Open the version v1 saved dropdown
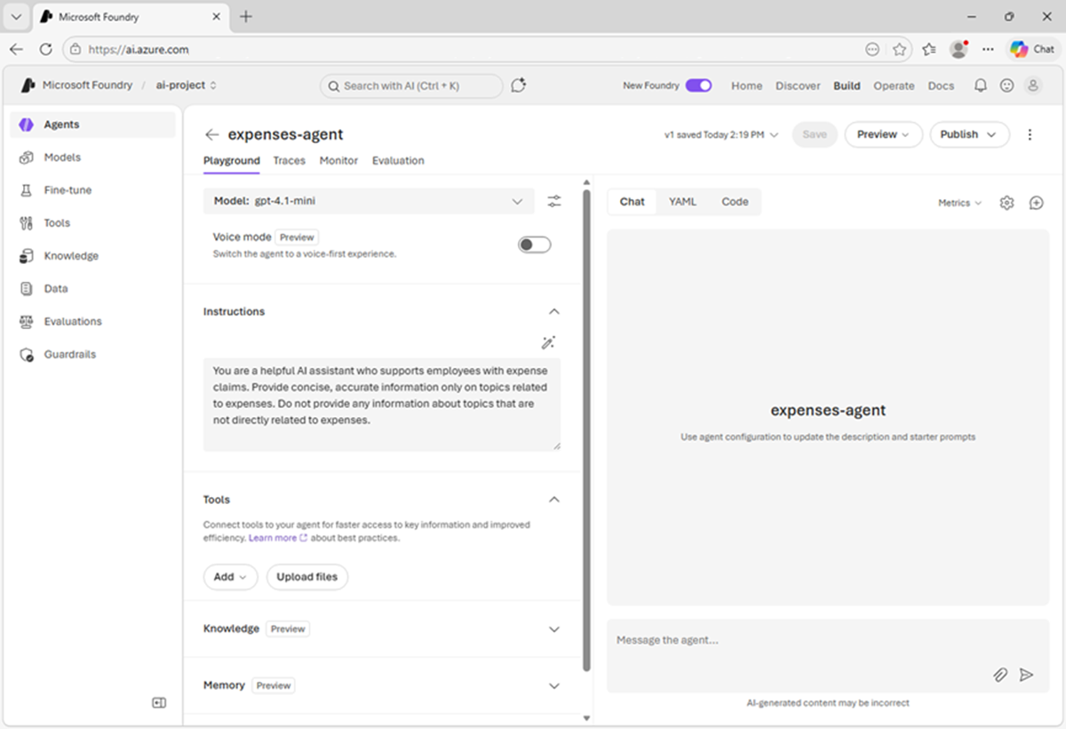The width and height of the screenshot is (1066, 729). (721, 135)
